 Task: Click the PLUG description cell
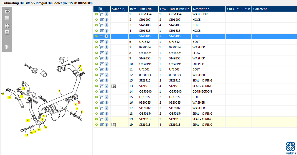(x=196, y=53)
